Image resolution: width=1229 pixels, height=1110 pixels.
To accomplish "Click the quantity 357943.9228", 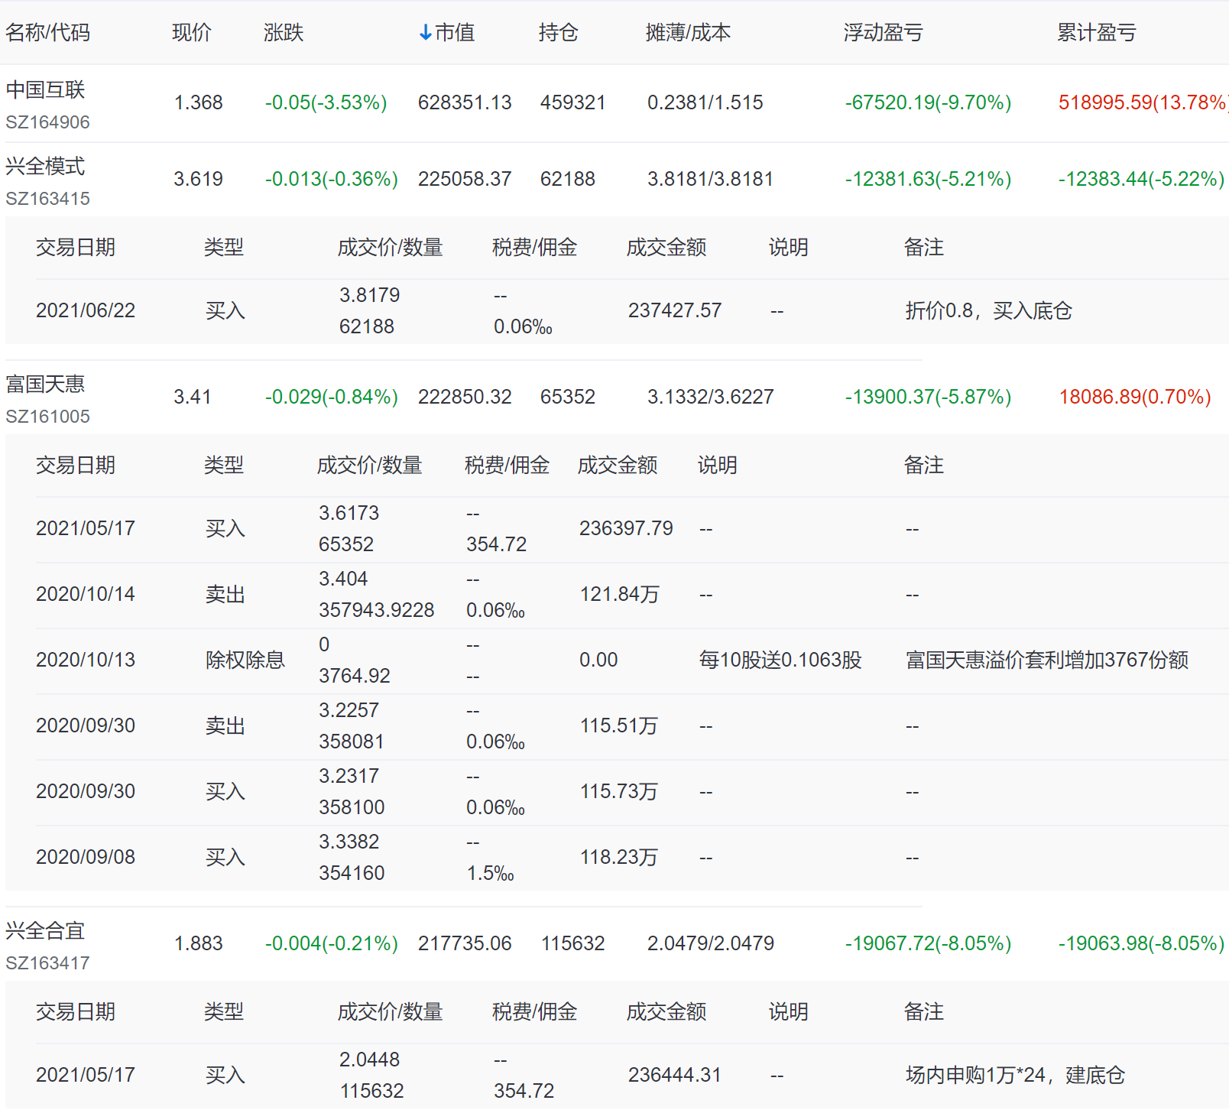I will tap(377, 610).
